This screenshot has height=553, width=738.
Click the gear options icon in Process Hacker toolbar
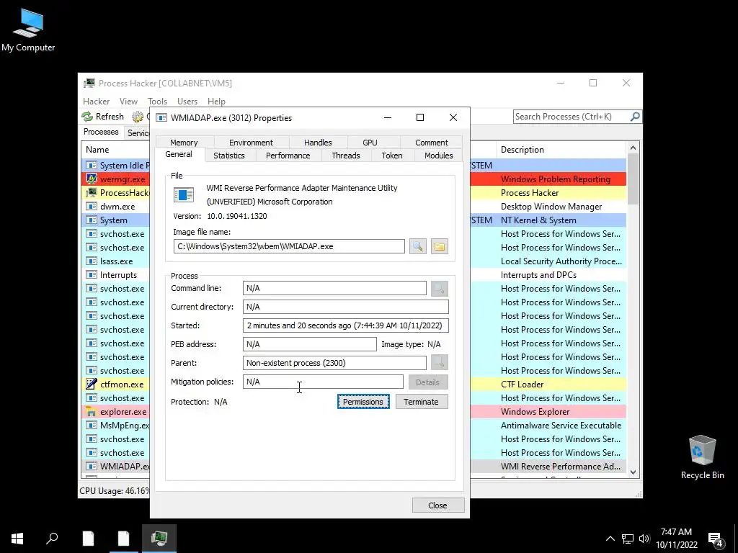click(x=138, y=117)
